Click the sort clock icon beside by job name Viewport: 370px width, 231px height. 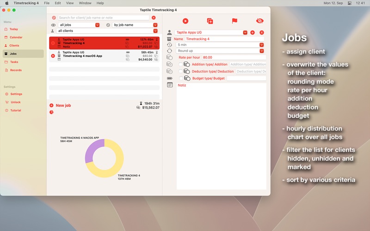(108, 25)
